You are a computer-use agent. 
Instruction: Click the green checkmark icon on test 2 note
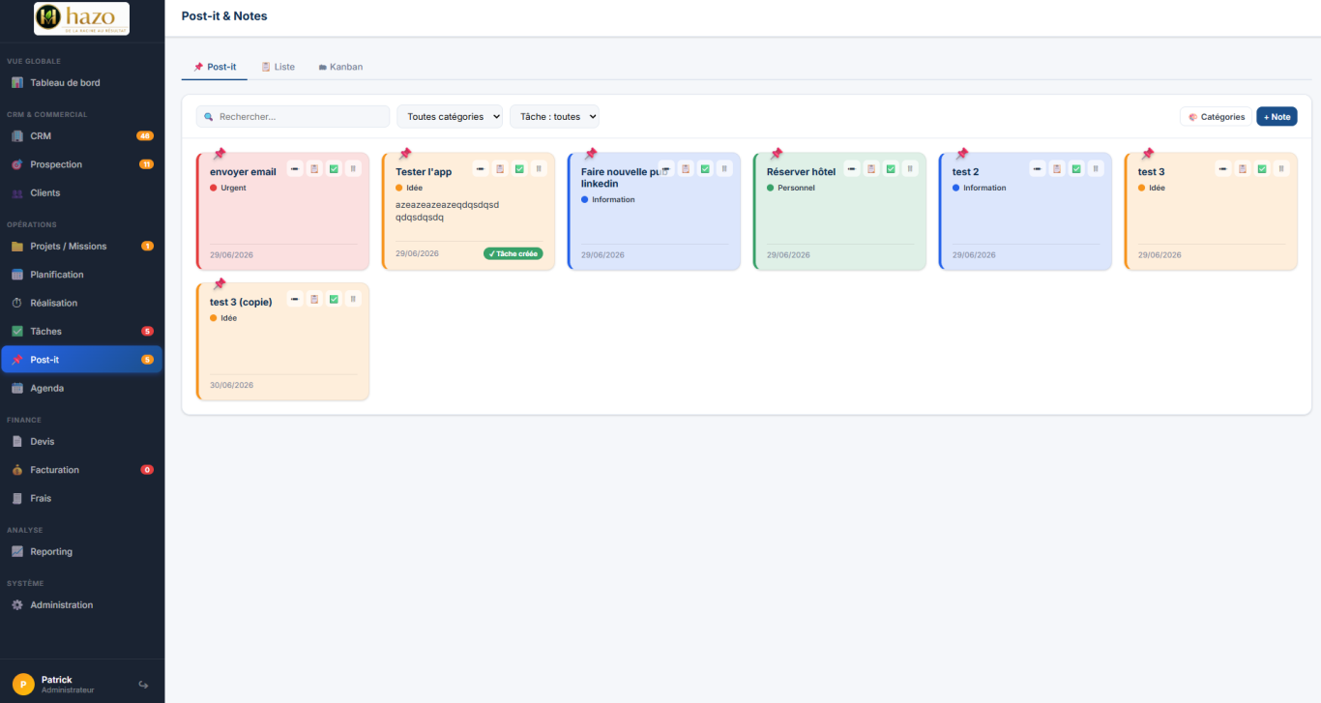tap(1076, 168)
